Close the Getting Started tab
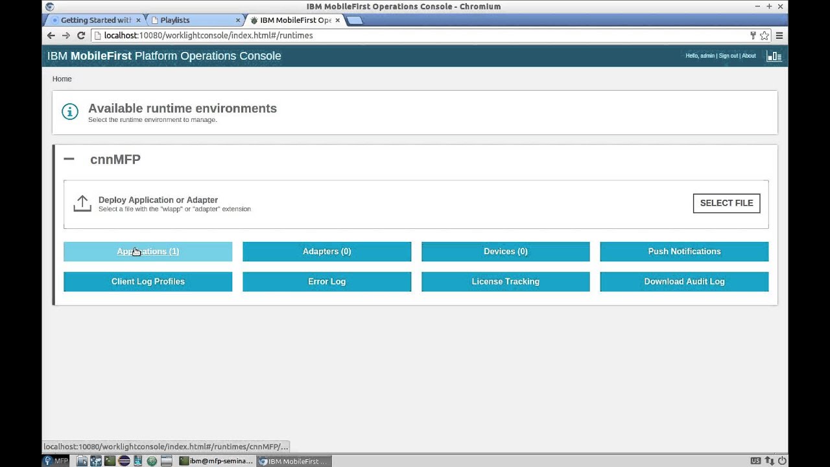This screenshot has height=467, width=830. point(138,20)
